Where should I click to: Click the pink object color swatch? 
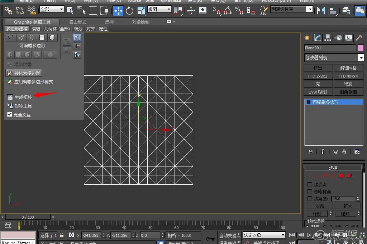(361, 48)
